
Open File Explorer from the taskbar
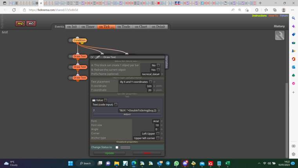click(116, 163)
